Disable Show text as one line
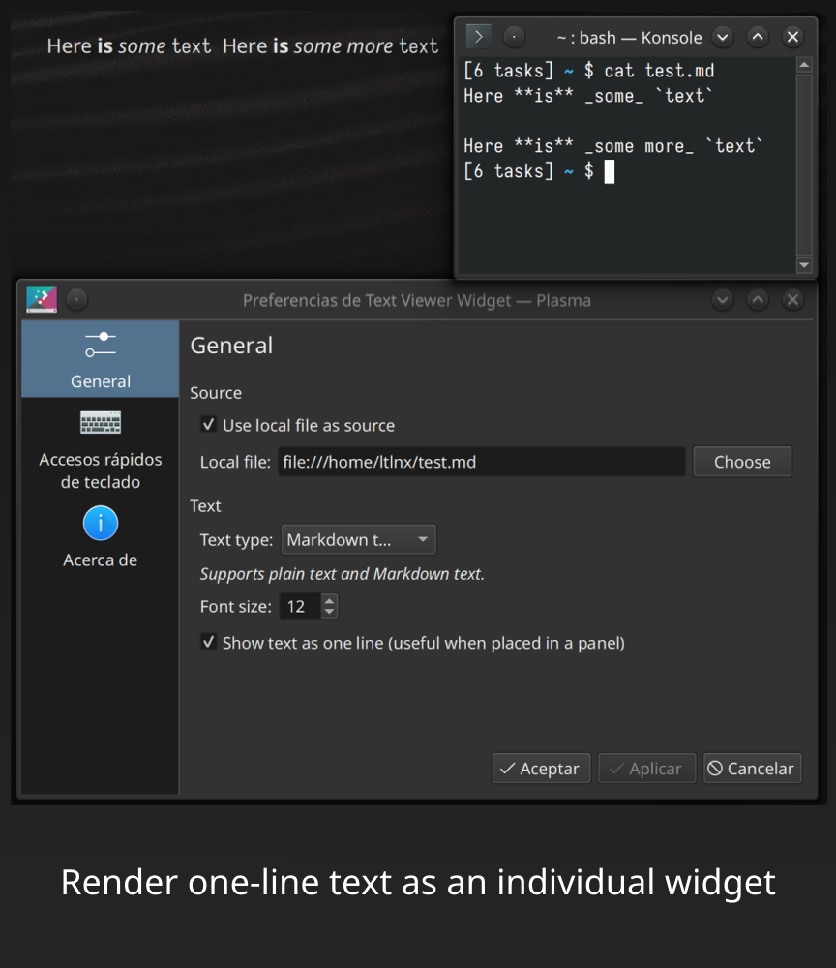Screen dimensions: 836x968 209,642
